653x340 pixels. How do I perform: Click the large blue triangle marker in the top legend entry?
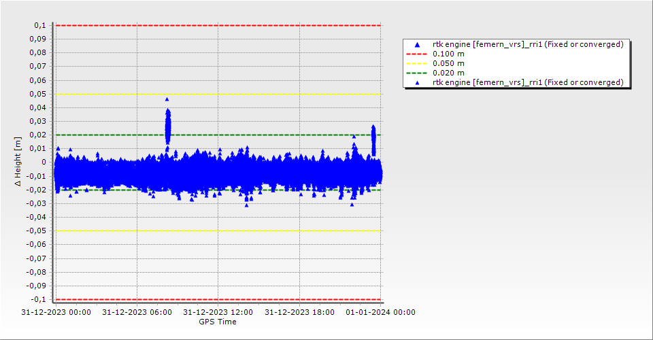coord(418,44)
